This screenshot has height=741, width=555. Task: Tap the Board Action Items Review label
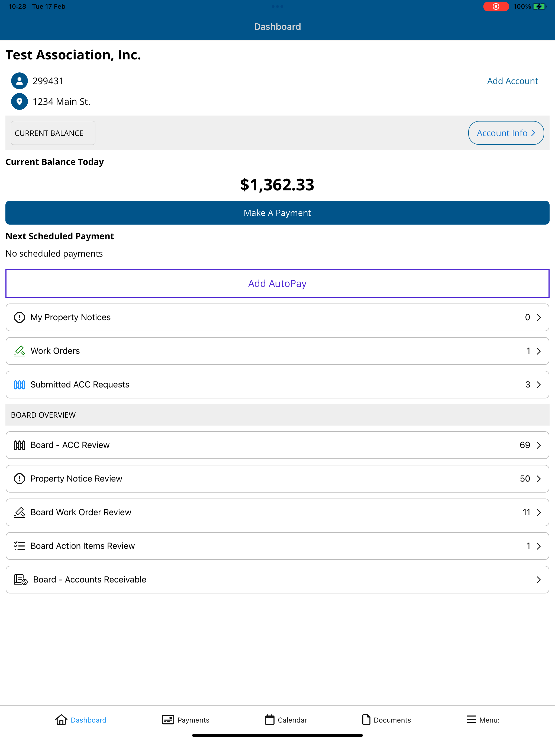[x=83, y=546]
